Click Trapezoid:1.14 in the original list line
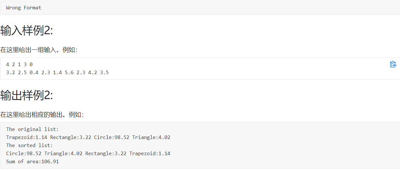The width and height of the screenshot is (400, 170). [26, 137]
